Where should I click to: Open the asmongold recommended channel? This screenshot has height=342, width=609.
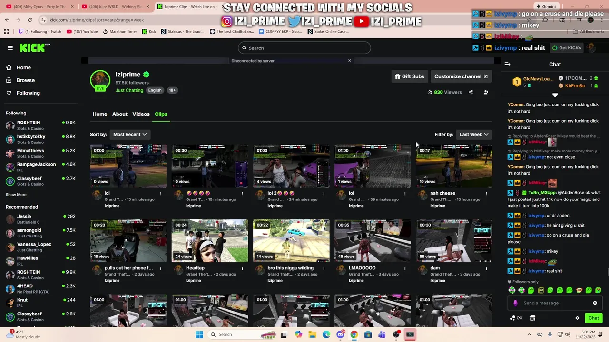tap(40, 233)
